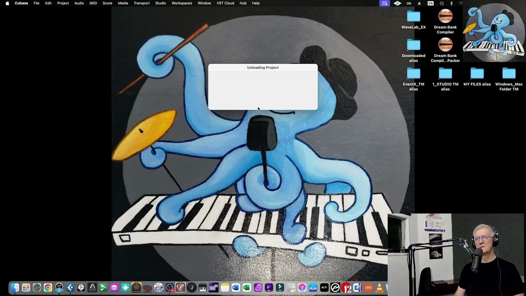The image size is (526, 296).
Task: Open the VST Cloud menu
Action: (x=225, y=3)
